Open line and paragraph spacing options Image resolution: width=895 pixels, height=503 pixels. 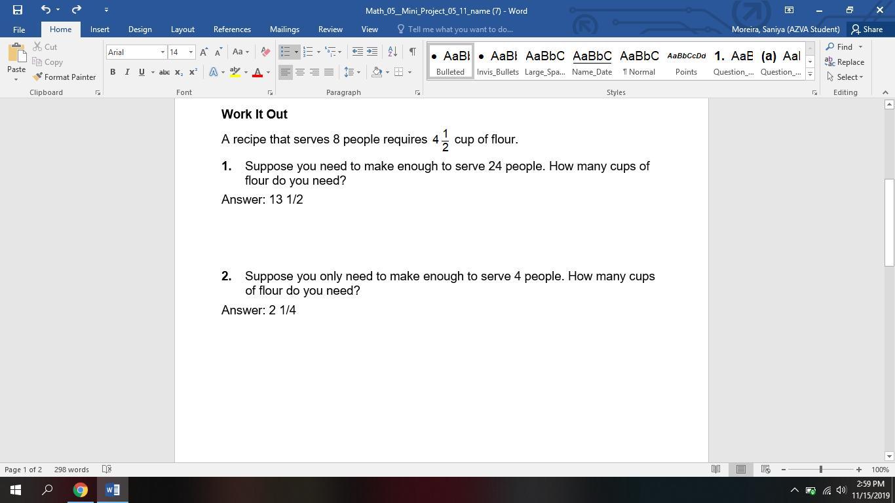[352, 72]
